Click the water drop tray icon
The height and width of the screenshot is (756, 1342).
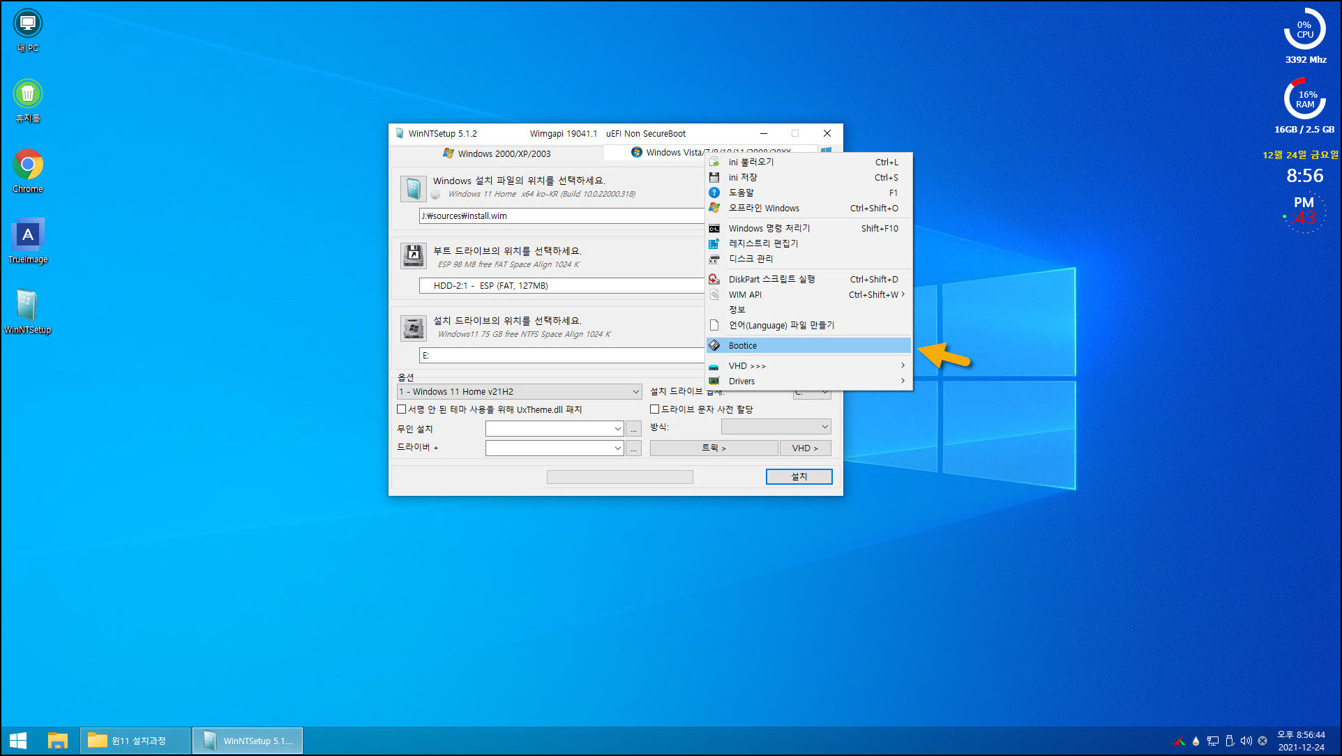pos(1196,741)
